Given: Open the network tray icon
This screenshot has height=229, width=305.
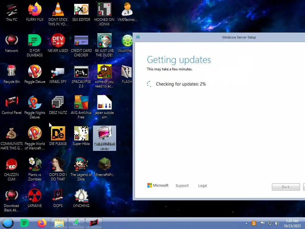Looking at the screenshot, I should coord(270,223).
